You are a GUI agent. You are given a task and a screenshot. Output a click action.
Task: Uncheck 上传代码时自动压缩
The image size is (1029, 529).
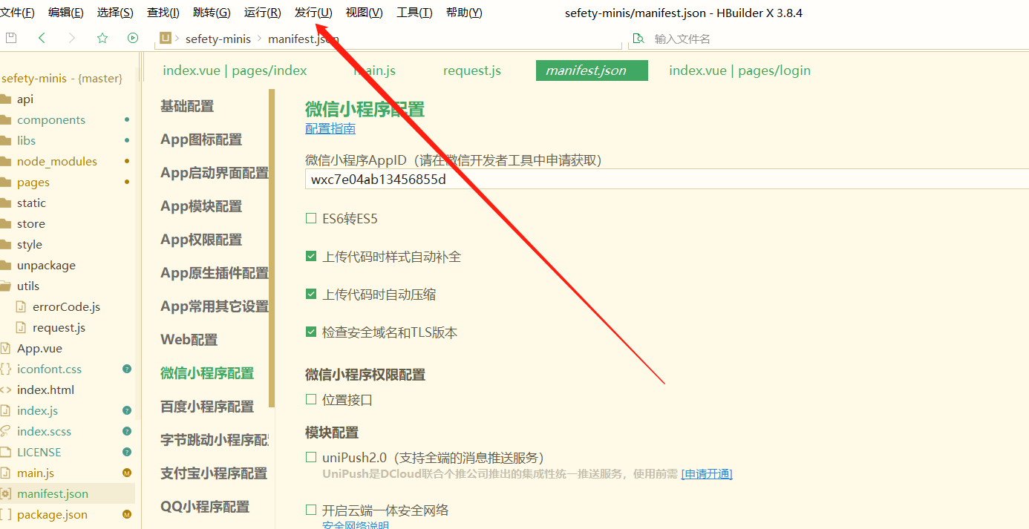point(311,295)
